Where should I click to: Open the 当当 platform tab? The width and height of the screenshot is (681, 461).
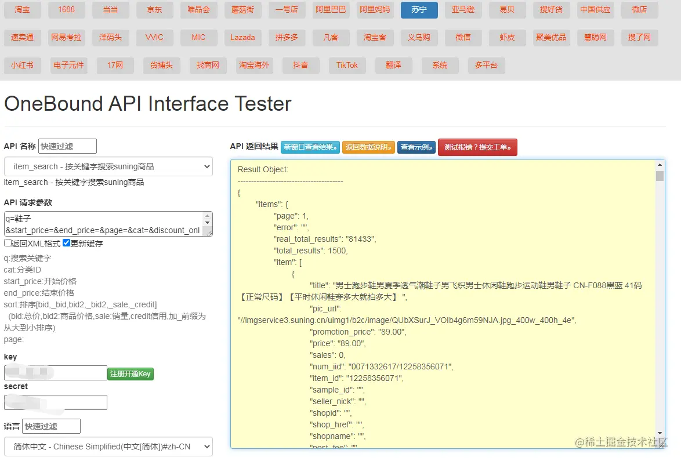tap(110, 9)
